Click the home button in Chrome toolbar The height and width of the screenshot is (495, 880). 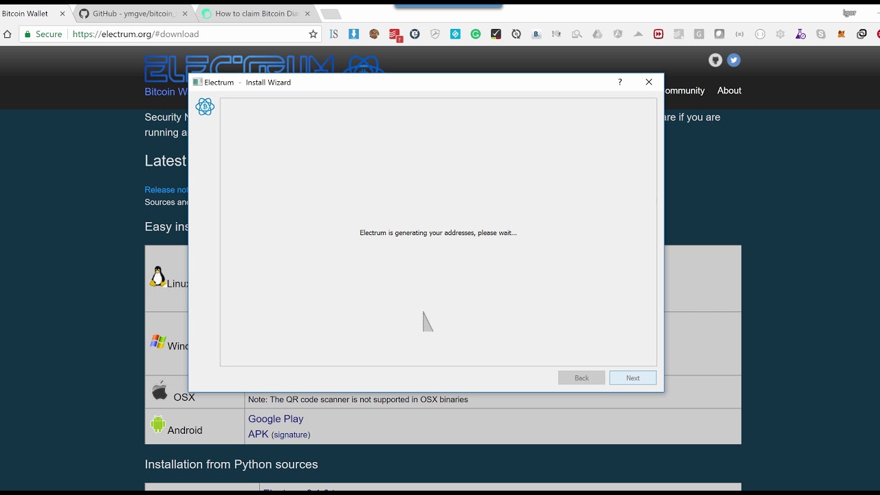(x=7, y=34)
